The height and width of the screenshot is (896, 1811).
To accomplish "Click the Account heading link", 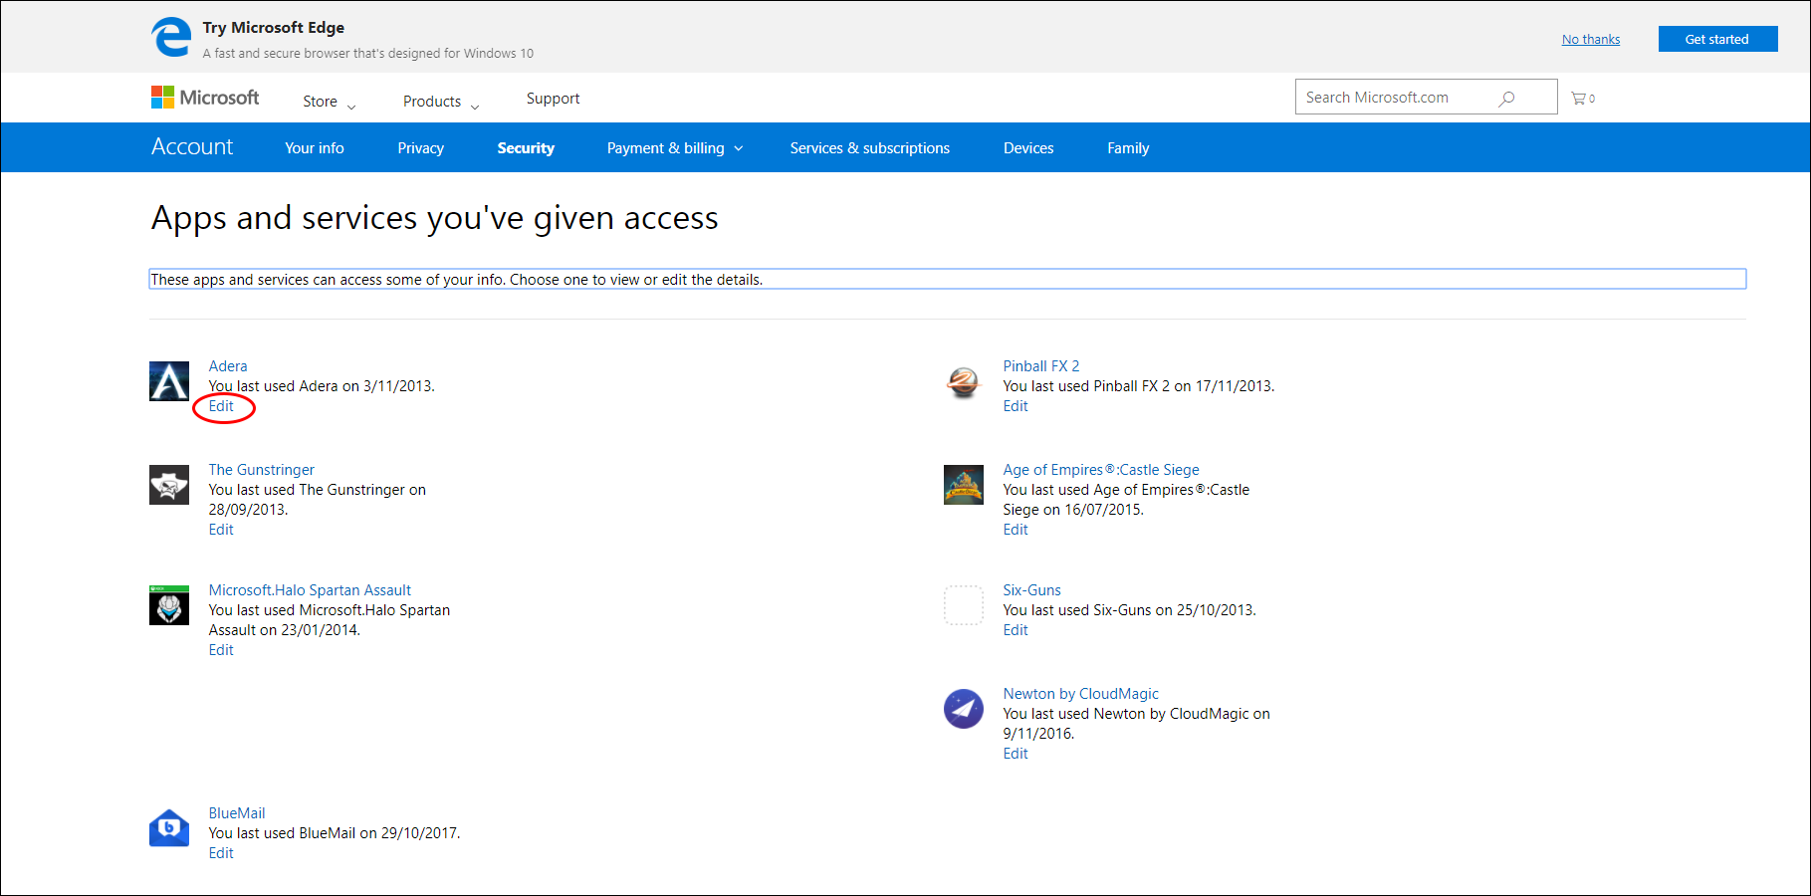I will pyautogui.click(x=192, y=147).
